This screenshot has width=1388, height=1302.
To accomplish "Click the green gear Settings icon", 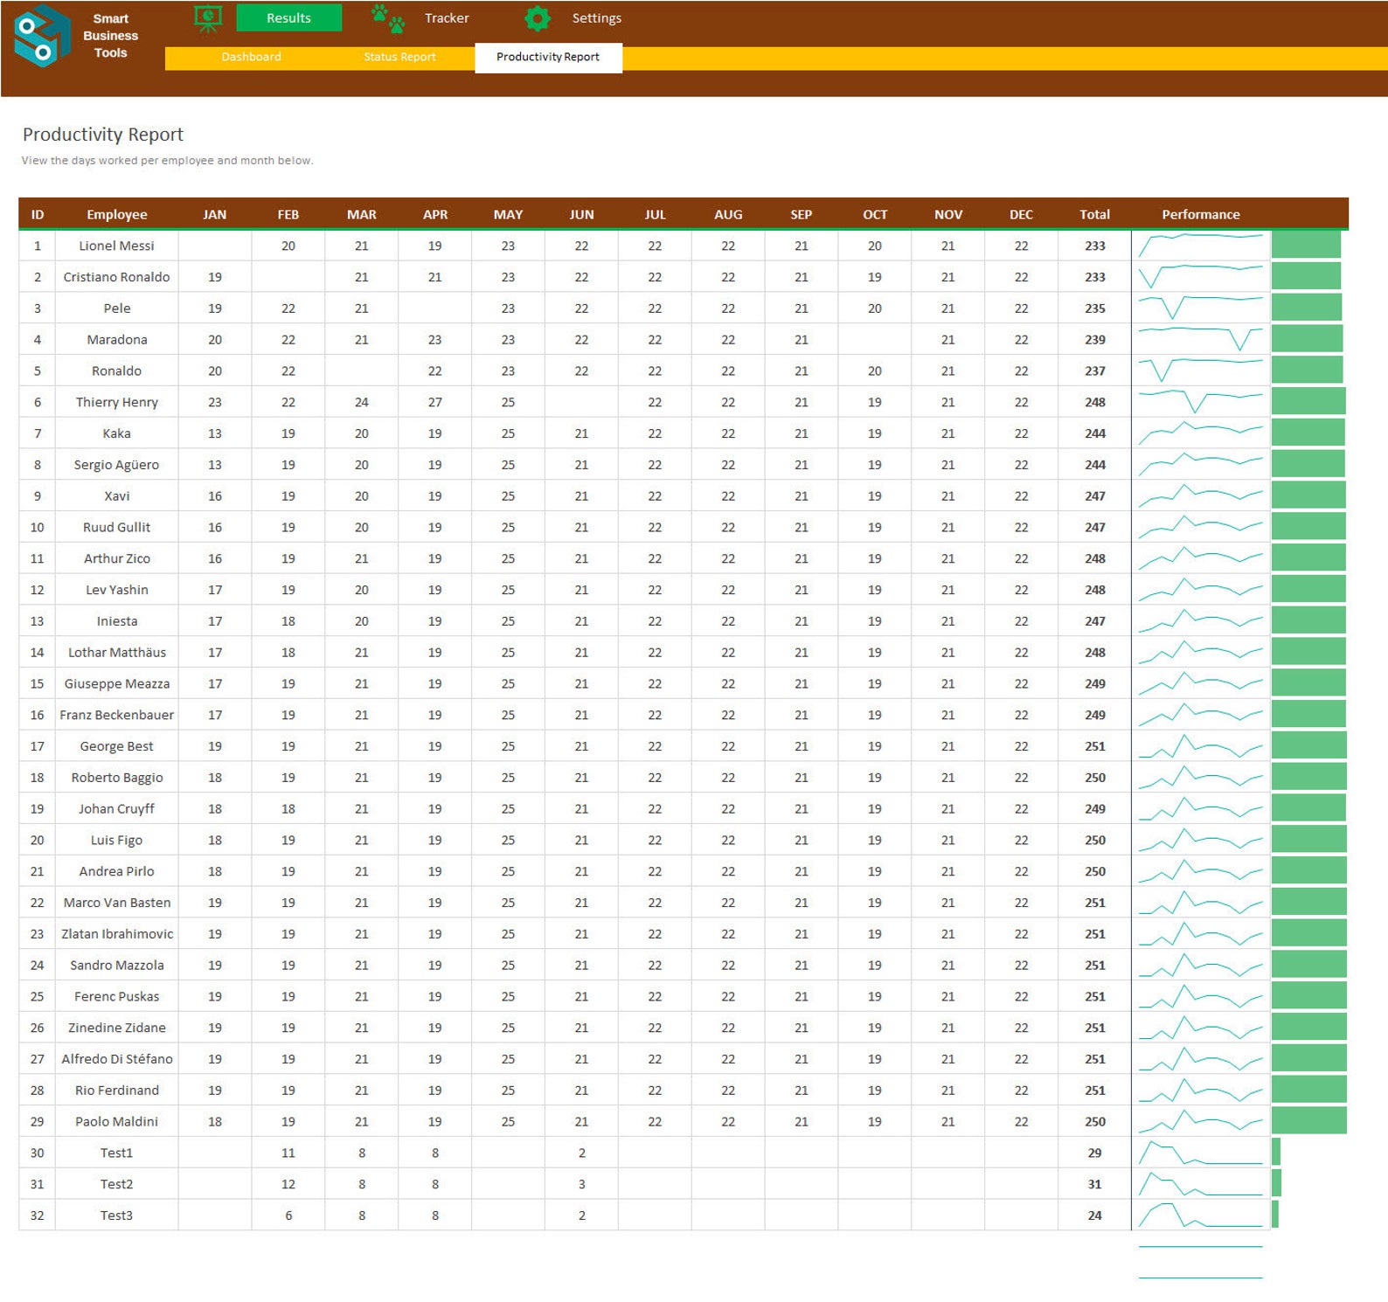I will (537, 18).
